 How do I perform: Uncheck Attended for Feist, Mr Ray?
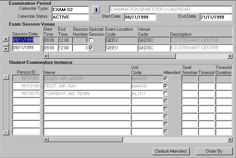point(165,86)
